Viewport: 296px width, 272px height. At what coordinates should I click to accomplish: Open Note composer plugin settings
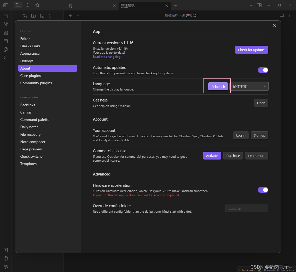tap(48, 142)
